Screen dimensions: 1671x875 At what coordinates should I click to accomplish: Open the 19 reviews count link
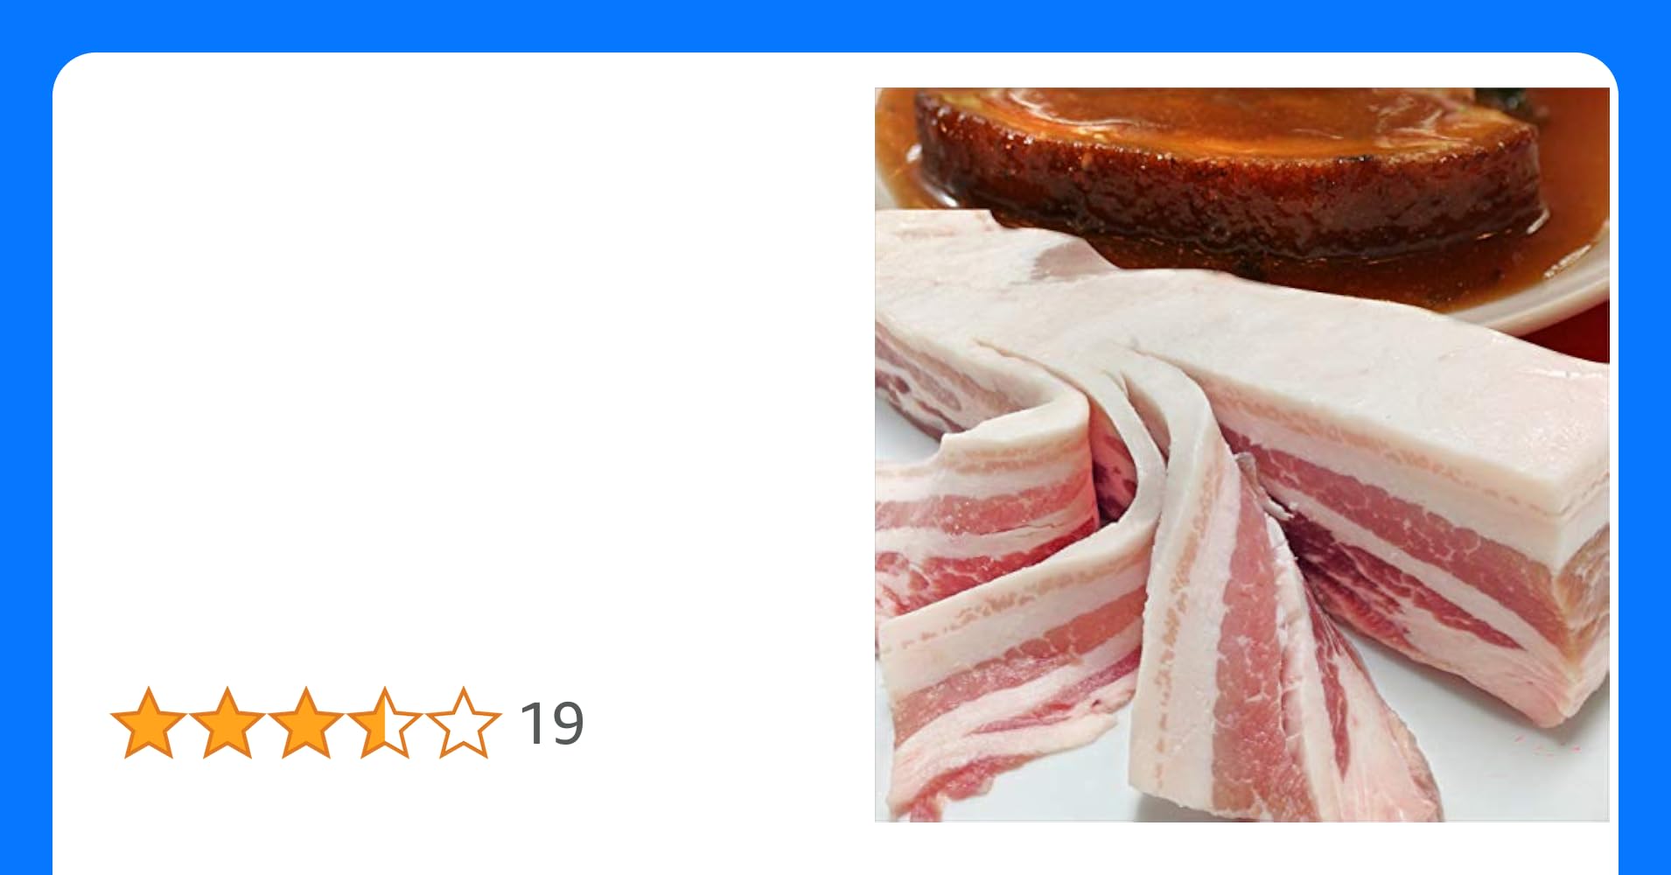pyautogui.click(x=551, y=724)
